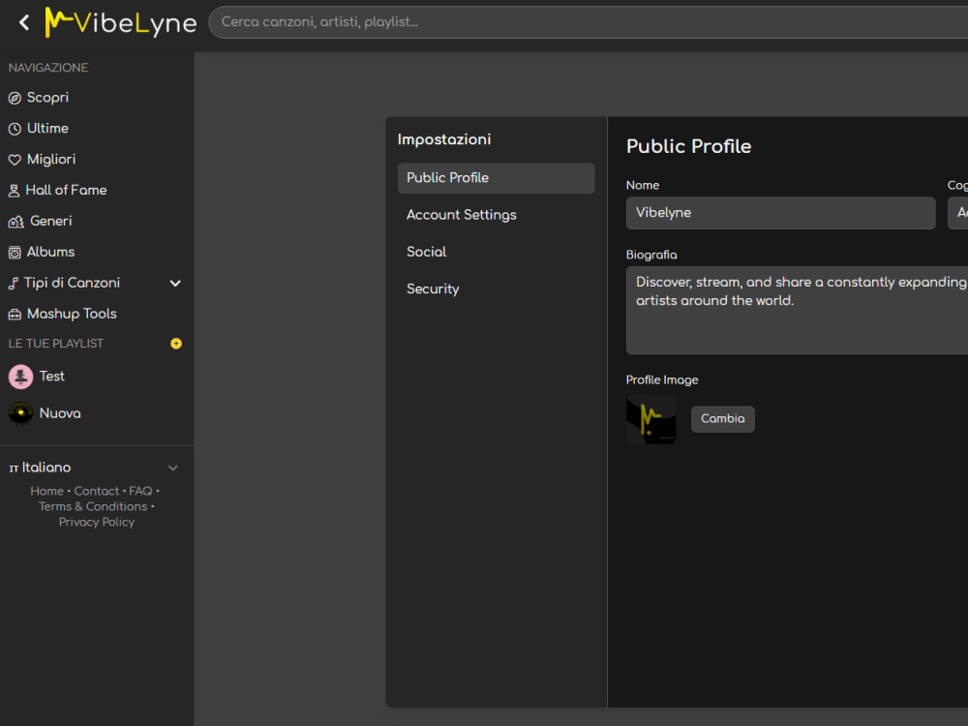Open the Italiano language dropdown

[94, 468]
